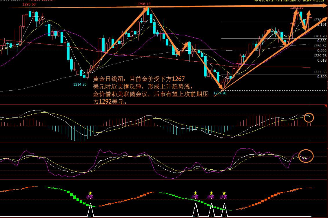
Task: Select the 0.500 retracement ratio label
Action: [322, 51]
